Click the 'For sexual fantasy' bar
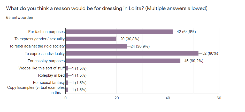 point(67,83)
